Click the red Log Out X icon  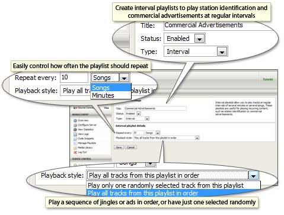[x=75, y=152]
